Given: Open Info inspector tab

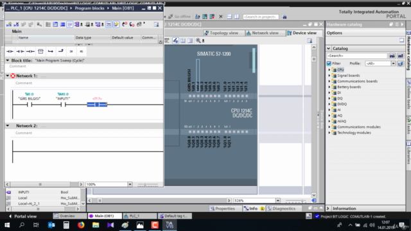Looking at the screenshot, I should coord(254,209).
